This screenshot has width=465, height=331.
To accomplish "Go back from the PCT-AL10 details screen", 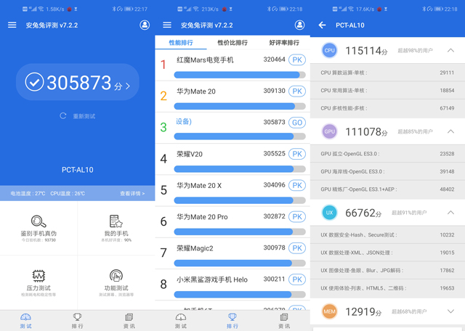I will (x=322, y=25).
